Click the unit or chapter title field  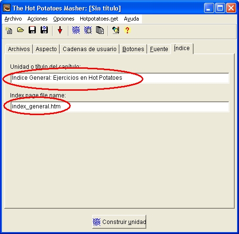click(x=120, y=78)
